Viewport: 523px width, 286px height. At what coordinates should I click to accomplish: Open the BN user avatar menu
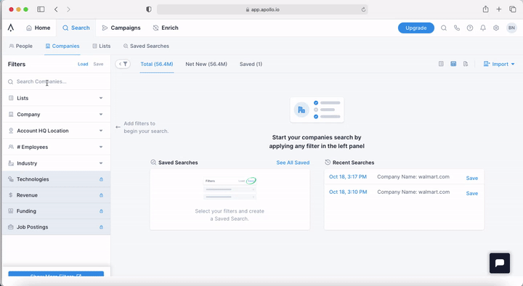(511, 28)
